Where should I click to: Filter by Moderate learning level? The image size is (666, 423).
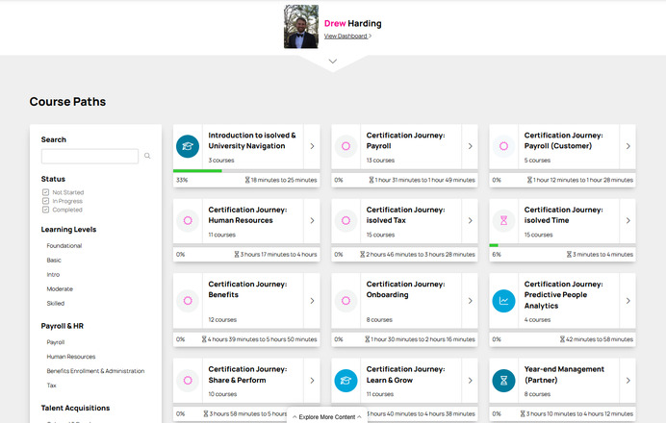point(60,289)
